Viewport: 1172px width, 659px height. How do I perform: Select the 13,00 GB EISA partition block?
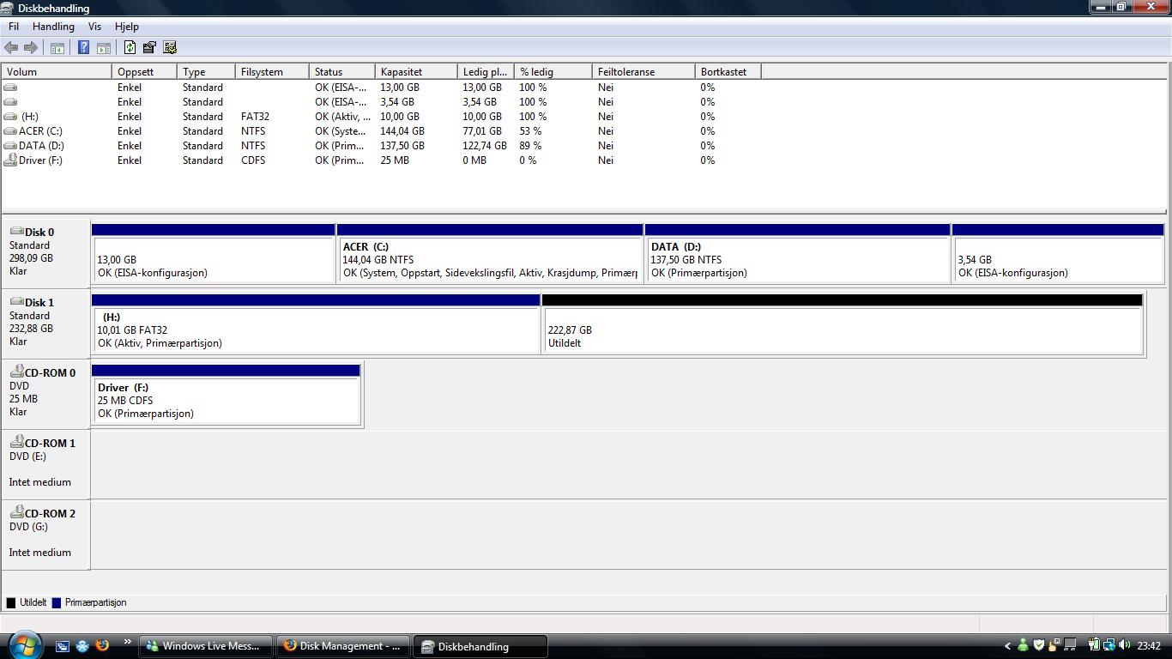click(x=213, y=253)
